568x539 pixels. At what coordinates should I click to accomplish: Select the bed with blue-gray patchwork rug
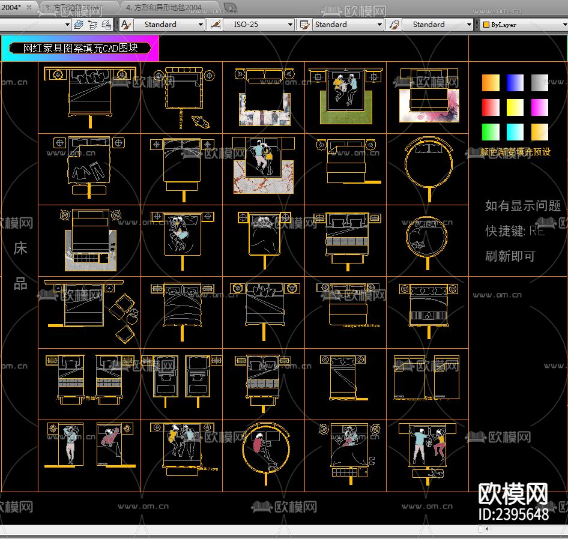click(264, 97)
